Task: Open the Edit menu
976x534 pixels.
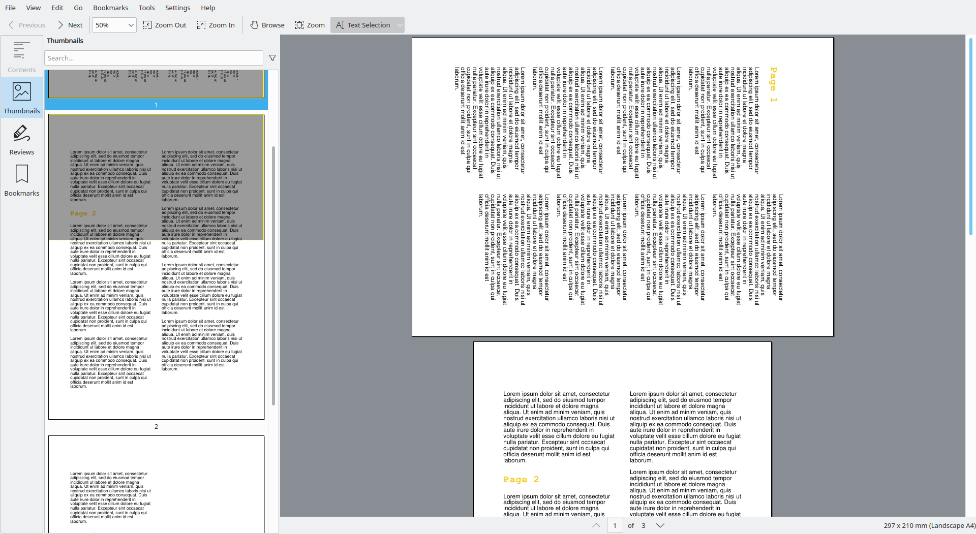Action: point(57,8)
